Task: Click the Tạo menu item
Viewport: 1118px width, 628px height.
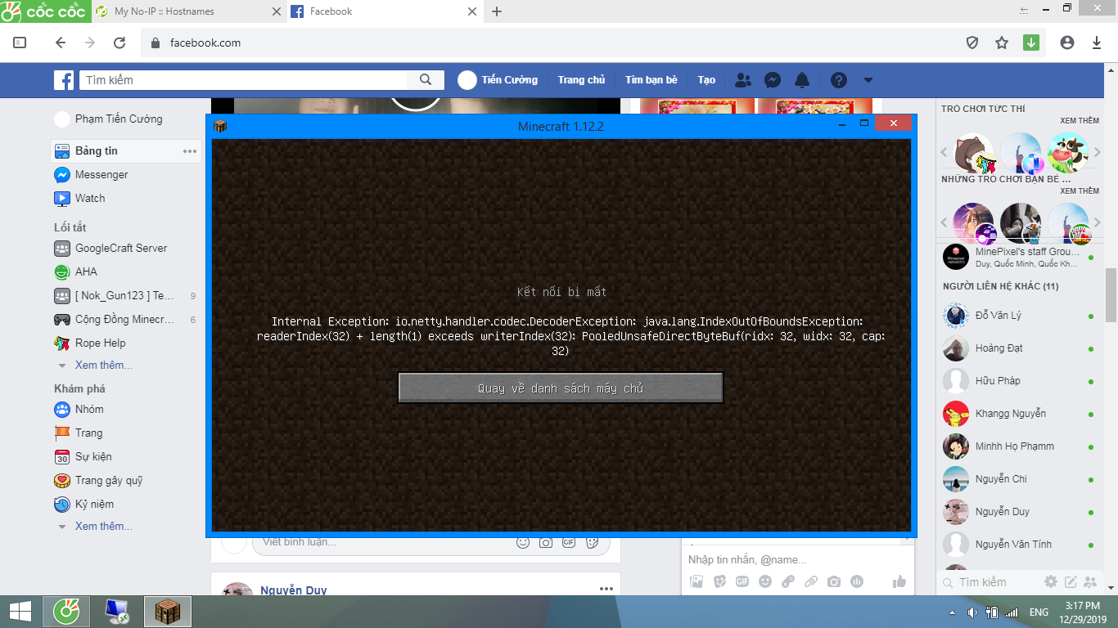Action: 706,80
